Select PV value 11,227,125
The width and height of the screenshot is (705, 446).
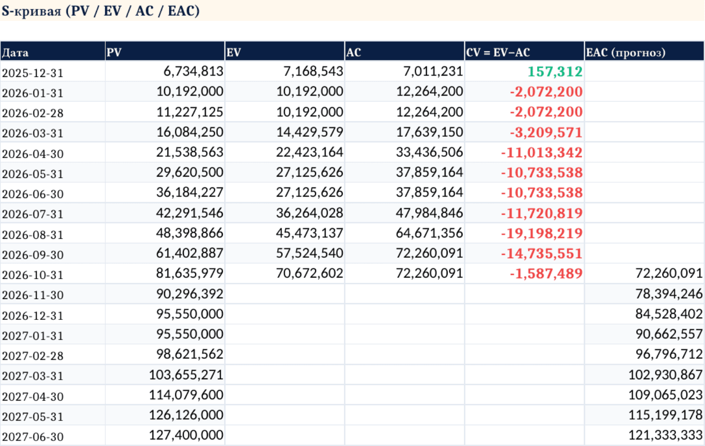click(x=190, y=112)
